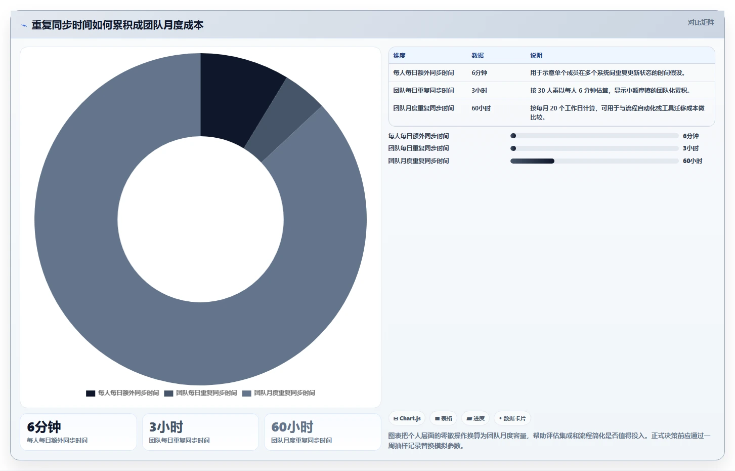Viewport: 735px width, 471px height.
Task: Select table cell 3小时
Action: [x=479, y=91]
